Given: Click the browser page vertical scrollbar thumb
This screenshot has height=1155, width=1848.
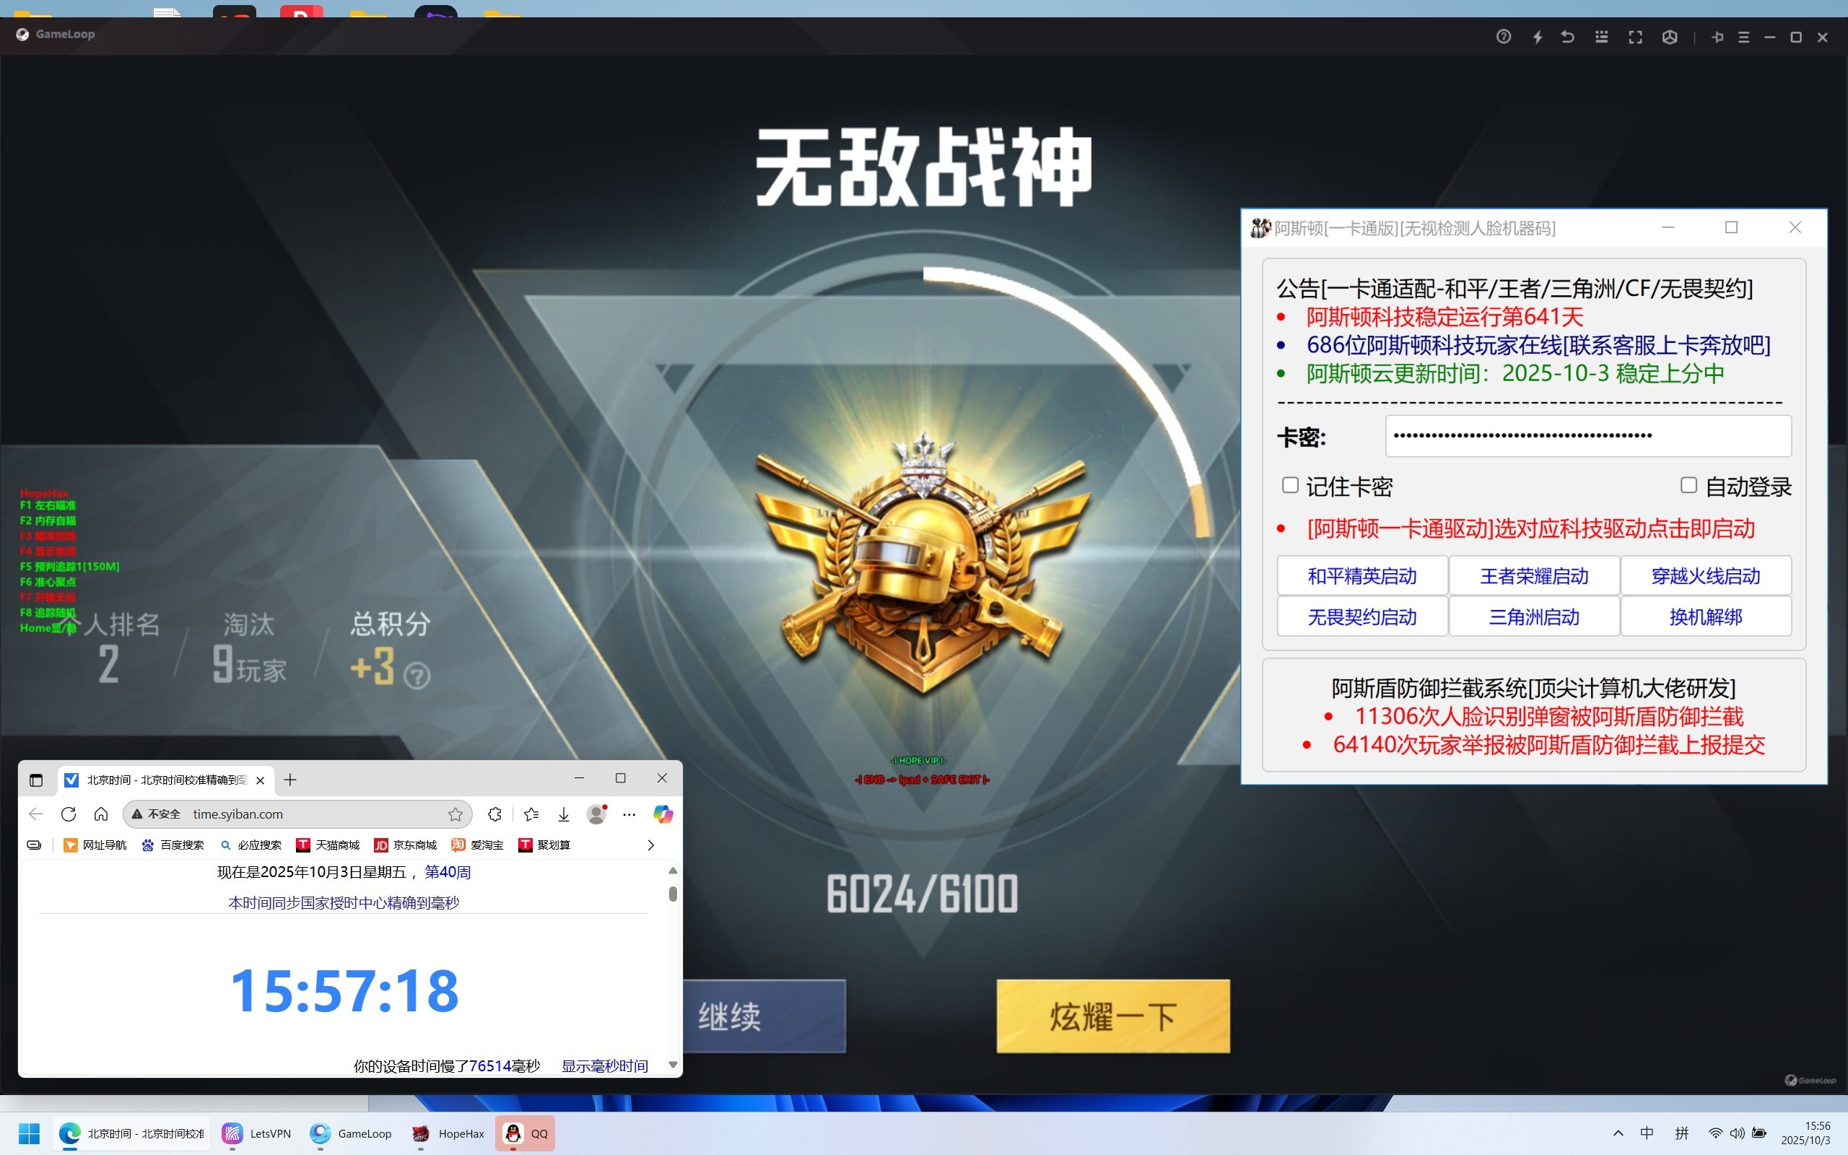Looking at the screenshot, I should (672, 894).
